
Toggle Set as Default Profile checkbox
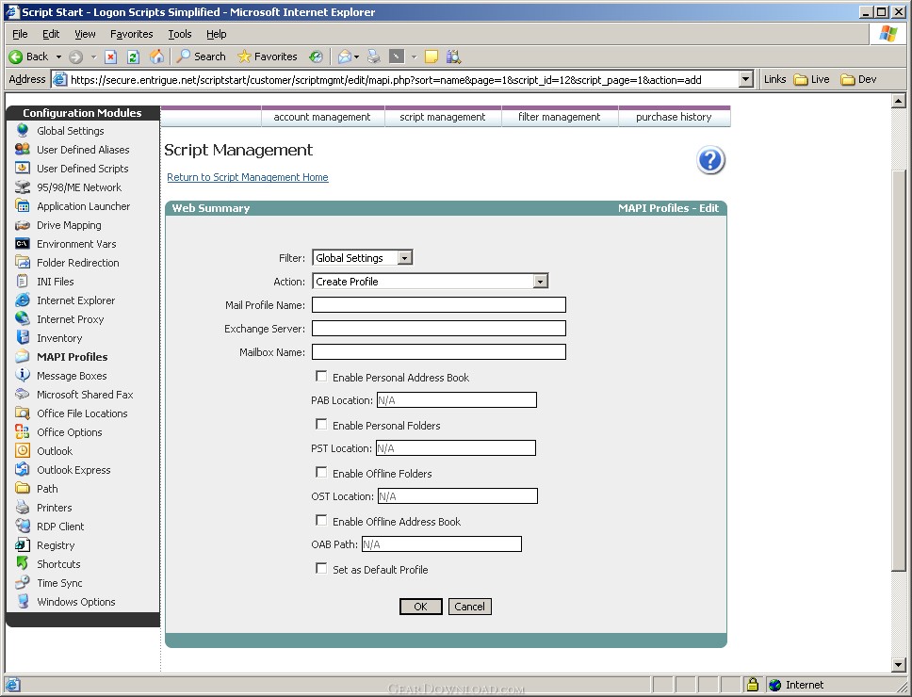[x=321, y=568]
